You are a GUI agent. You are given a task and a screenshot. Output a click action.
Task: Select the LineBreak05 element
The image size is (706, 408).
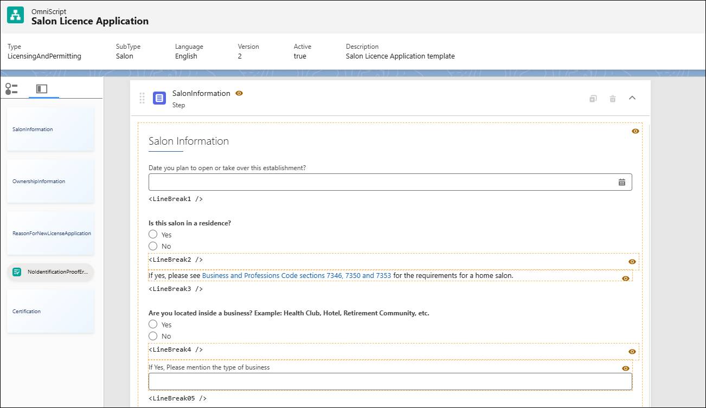pos(178,398)
